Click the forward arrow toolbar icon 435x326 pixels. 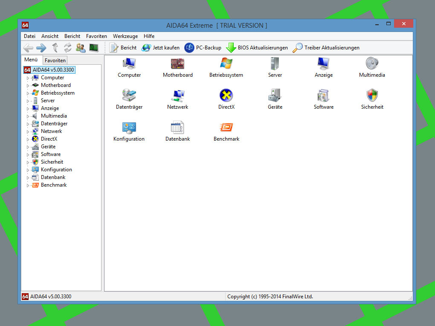point(41,48)
